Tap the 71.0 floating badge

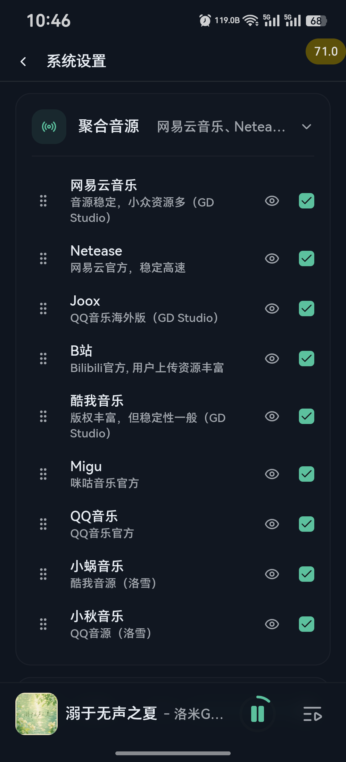326,52
